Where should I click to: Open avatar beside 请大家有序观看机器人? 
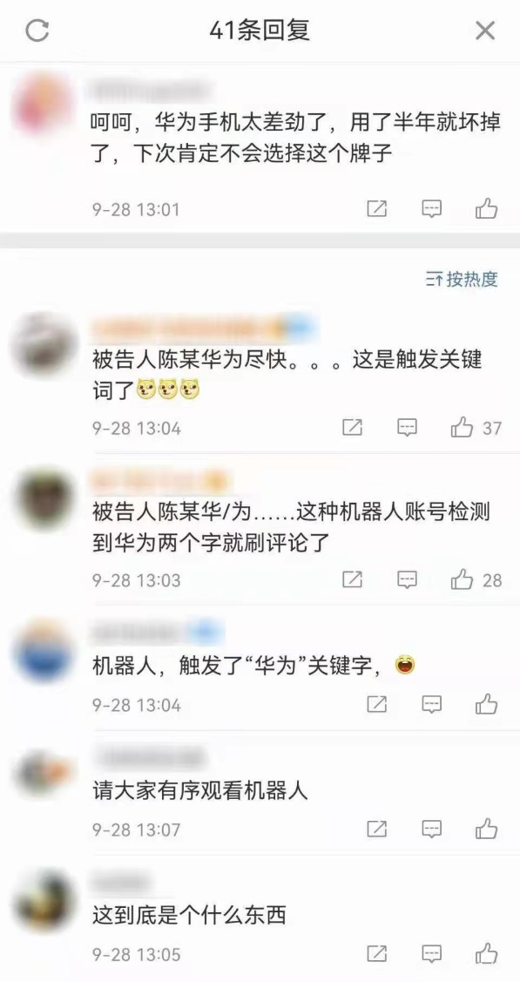pyautogui.click(x=44, y=775)
